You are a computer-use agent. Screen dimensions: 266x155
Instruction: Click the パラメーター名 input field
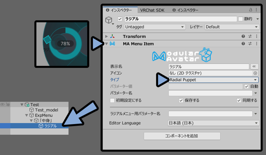[x=210, y=93]
